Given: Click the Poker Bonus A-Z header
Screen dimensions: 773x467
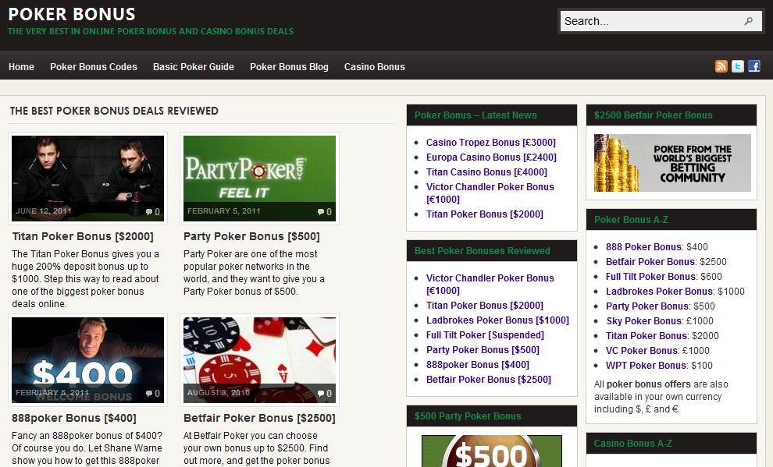Looking at the screenshot, I should (x=671, y=220).
